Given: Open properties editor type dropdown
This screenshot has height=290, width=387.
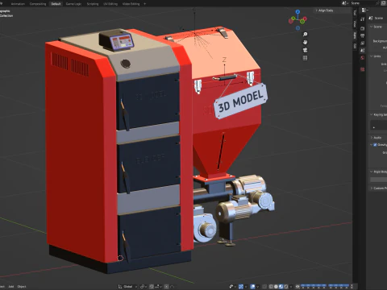Looking at the screenshot, I should [x=364, y=10].
